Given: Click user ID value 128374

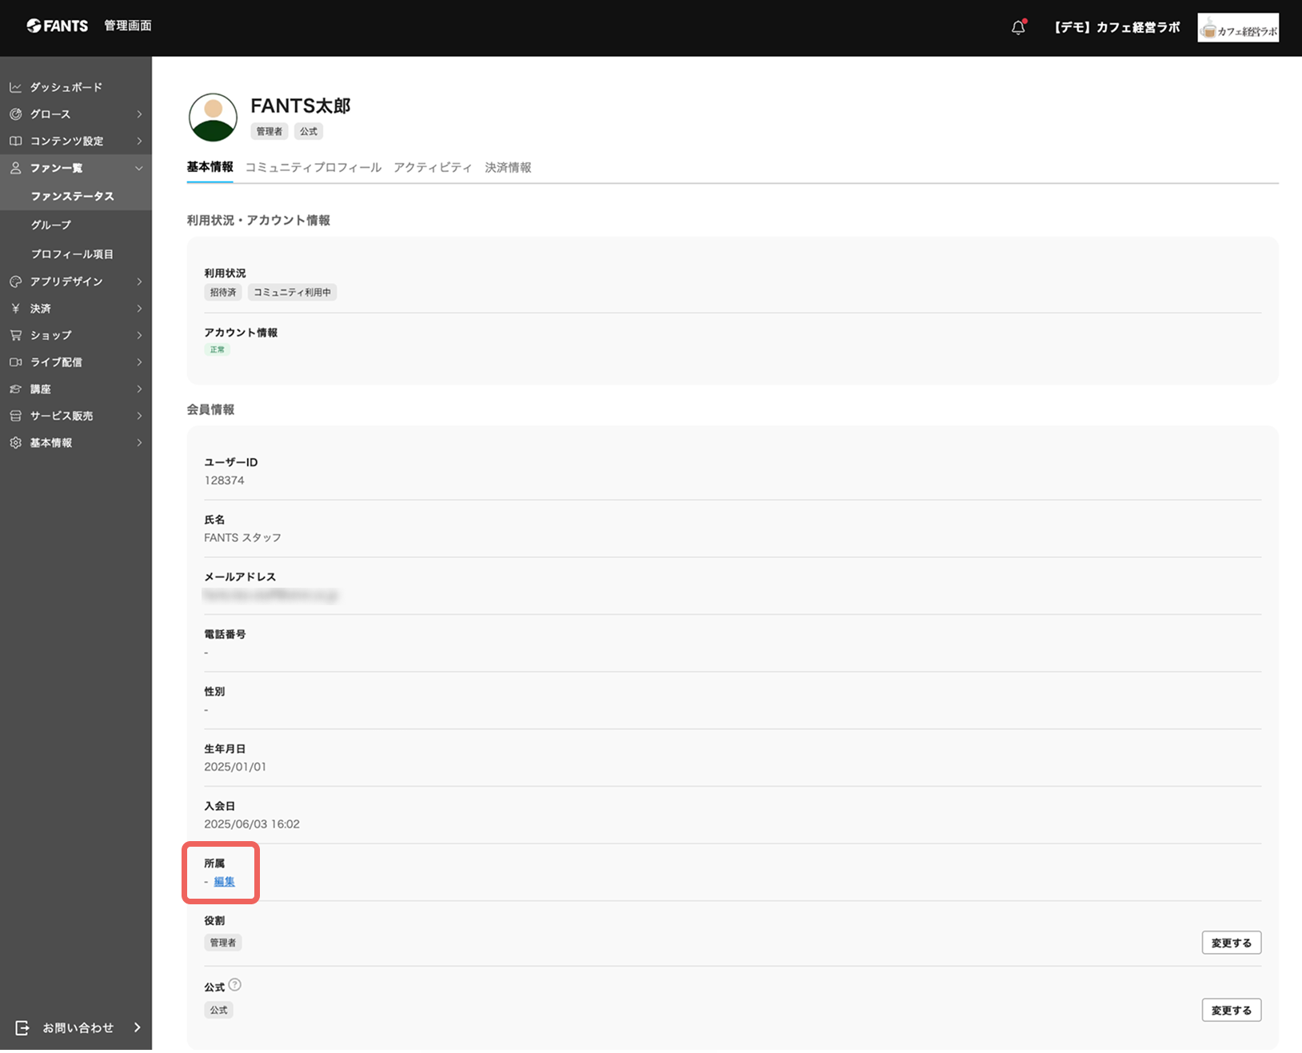Looking at the screenshot, I should point(224,481).
